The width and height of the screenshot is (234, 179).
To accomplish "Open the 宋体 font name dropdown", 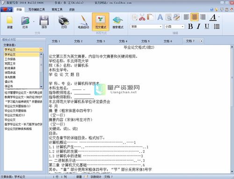I will click(161, 27).
